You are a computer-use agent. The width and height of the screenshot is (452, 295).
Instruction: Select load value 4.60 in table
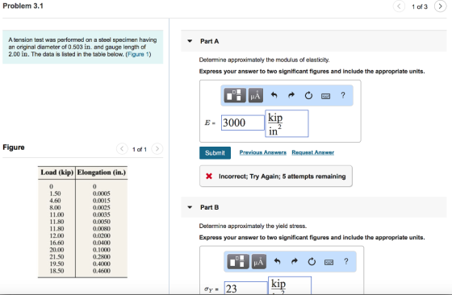pyautogui.click(x=55, y=201)
